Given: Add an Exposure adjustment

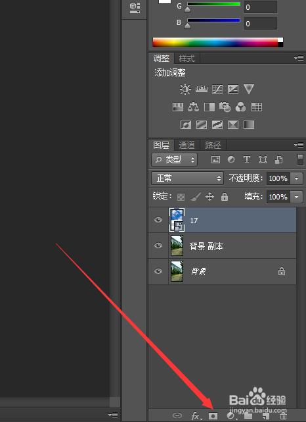Looking at the screenshot, I should (233, 89).
